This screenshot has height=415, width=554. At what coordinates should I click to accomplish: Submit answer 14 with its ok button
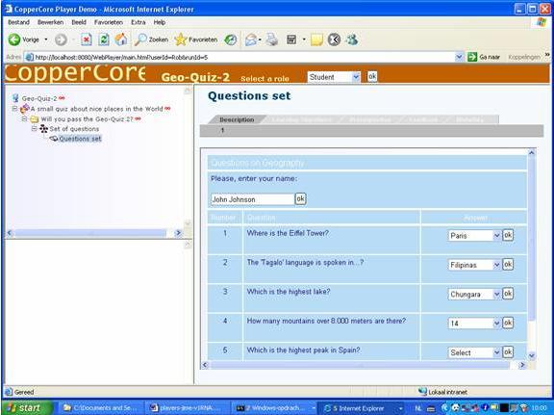pyautogui.click(x=508, y=323)
